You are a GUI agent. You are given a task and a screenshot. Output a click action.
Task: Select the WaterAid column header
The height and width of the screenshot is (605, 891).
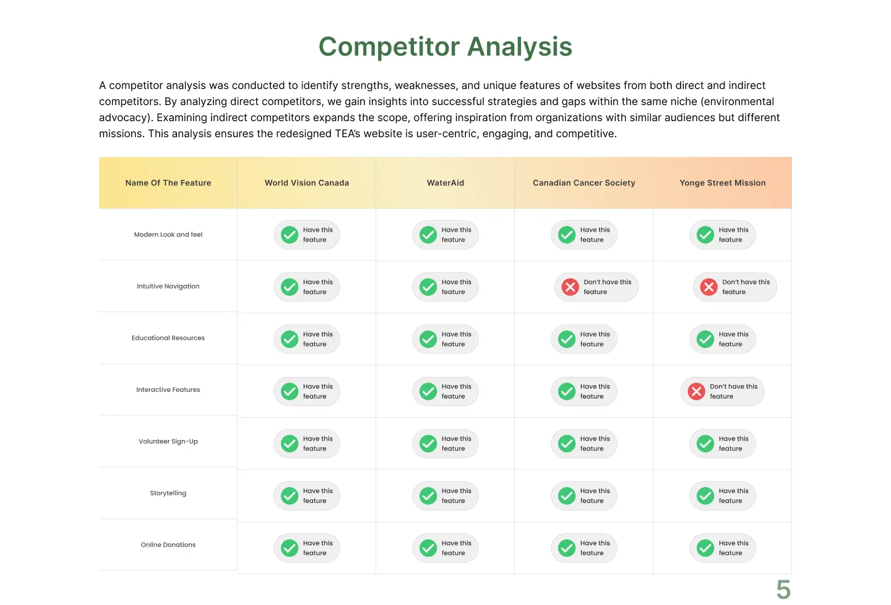coord(445,183)
